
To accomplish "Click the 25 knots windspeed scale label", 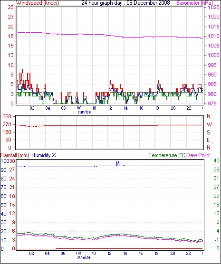I will coord(10,7).
